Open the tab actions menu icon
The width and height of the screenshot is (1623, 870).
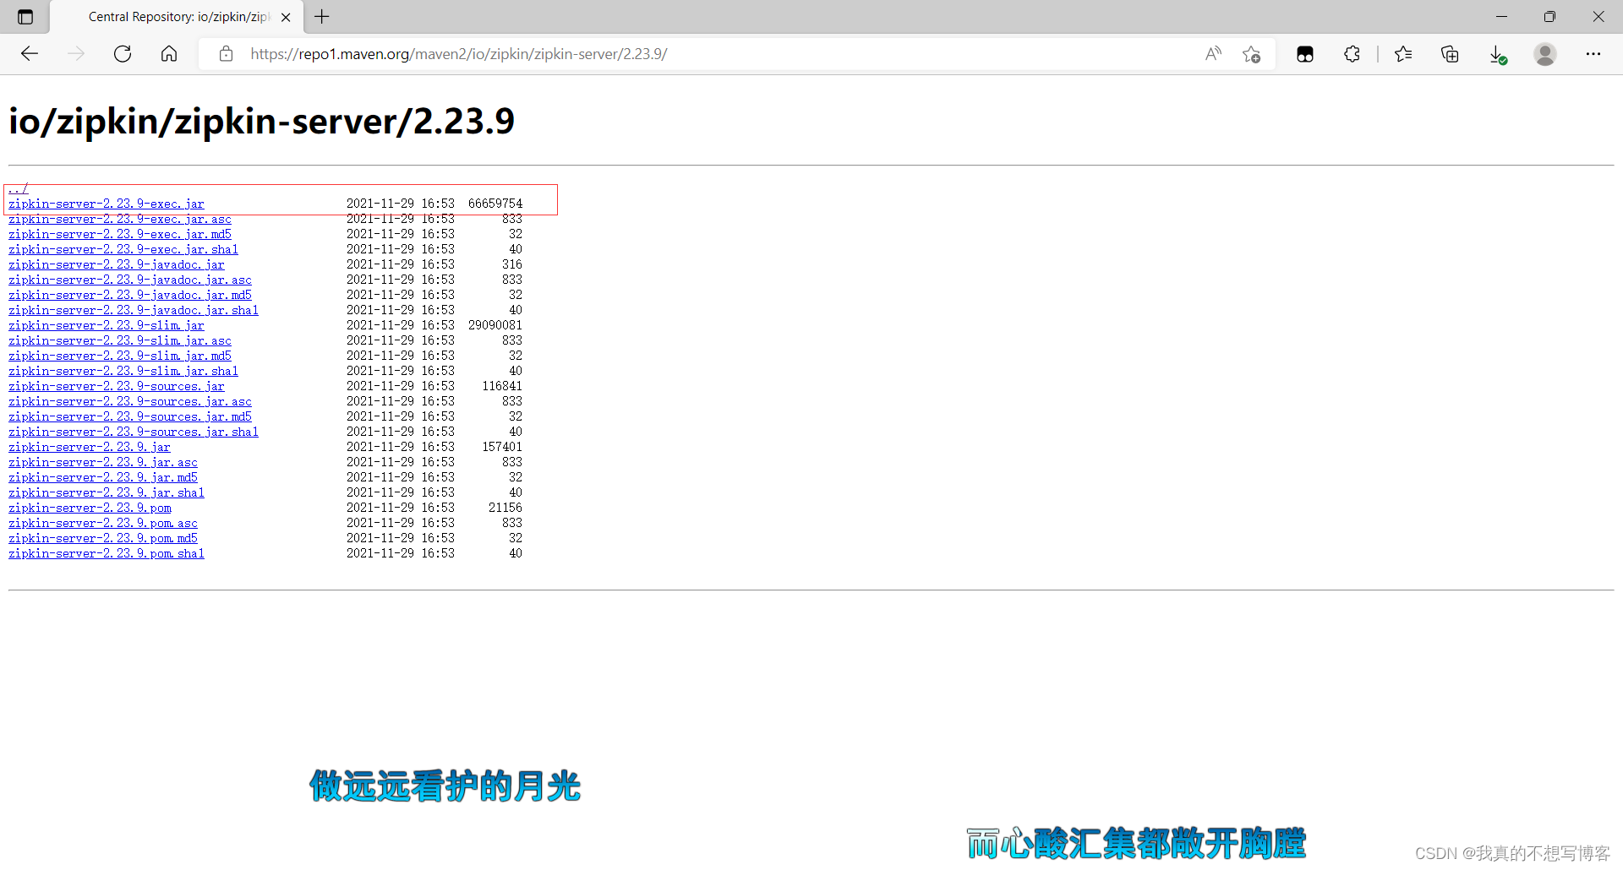pos(25,17)
